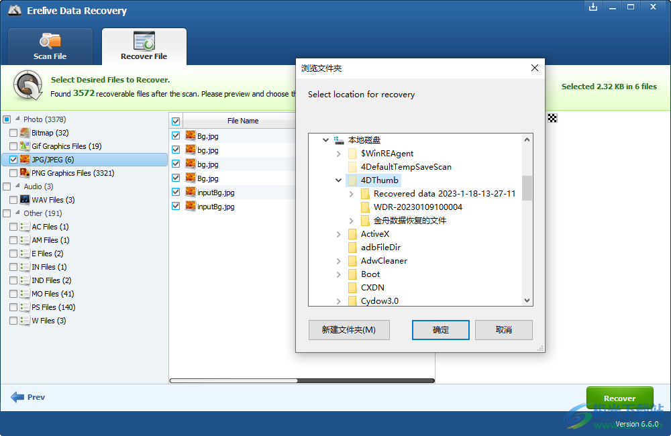Select the Cydow3.0 folder

(380, 301)
